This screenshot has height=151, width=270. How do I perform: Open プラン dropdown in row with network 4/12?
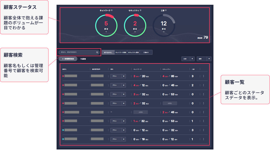118,85
